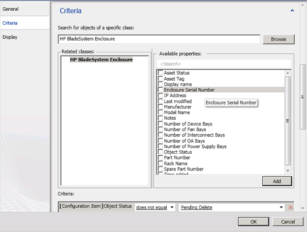
Task: Select HP BladeSystem Enclosure in Related classes
Action: coord(101,60)
